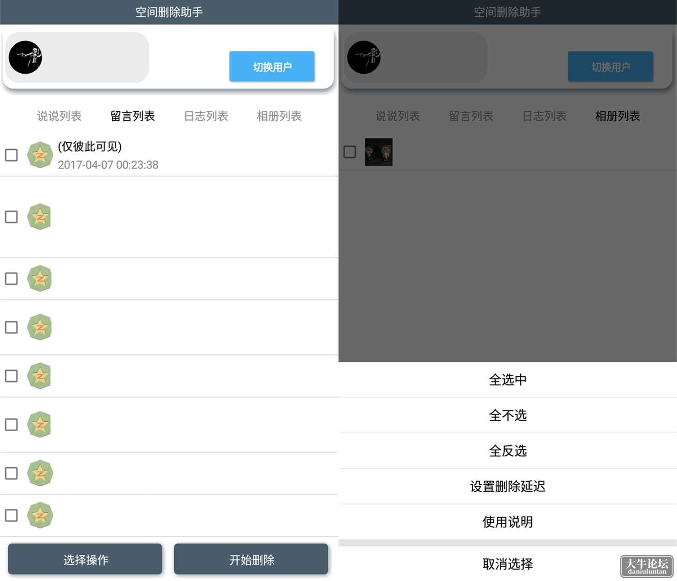Screen dimensions: 677x581
Task: Check the second message row checkbox
Action: pyautogui.click(x=12, y=217)
